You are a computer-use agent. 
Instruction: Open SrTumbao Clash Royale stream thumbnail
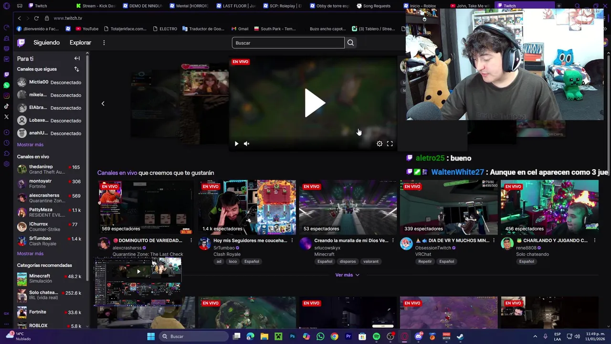tap(247, 207)
